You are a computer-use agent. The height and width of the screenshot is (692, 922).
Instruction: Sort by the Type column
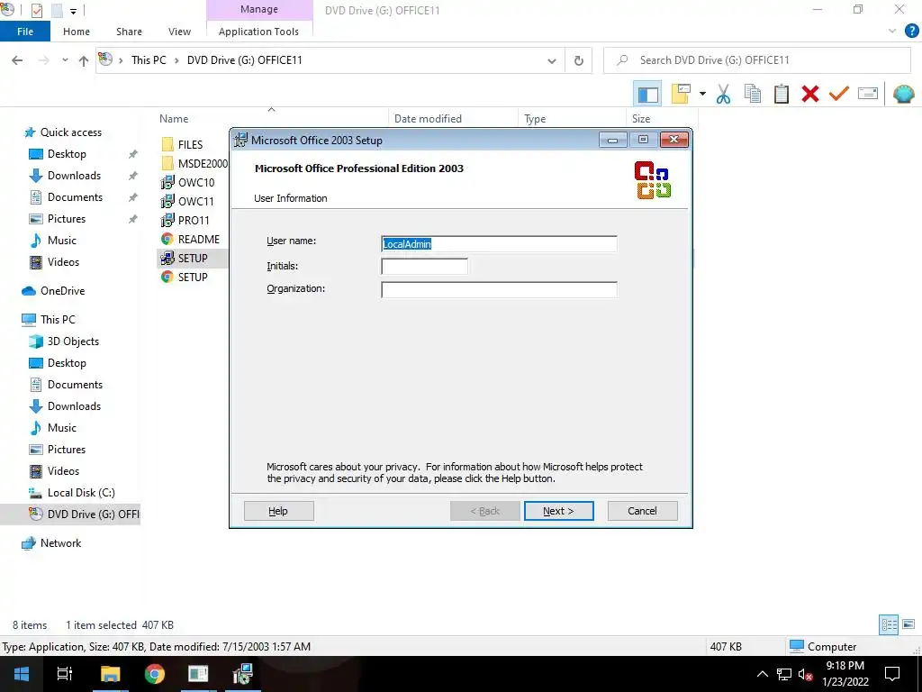(x=535, y=119)
